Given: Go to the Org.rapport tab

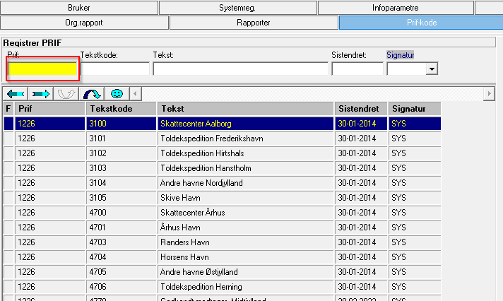Looking at the screenshot, I should click(84, 23).
